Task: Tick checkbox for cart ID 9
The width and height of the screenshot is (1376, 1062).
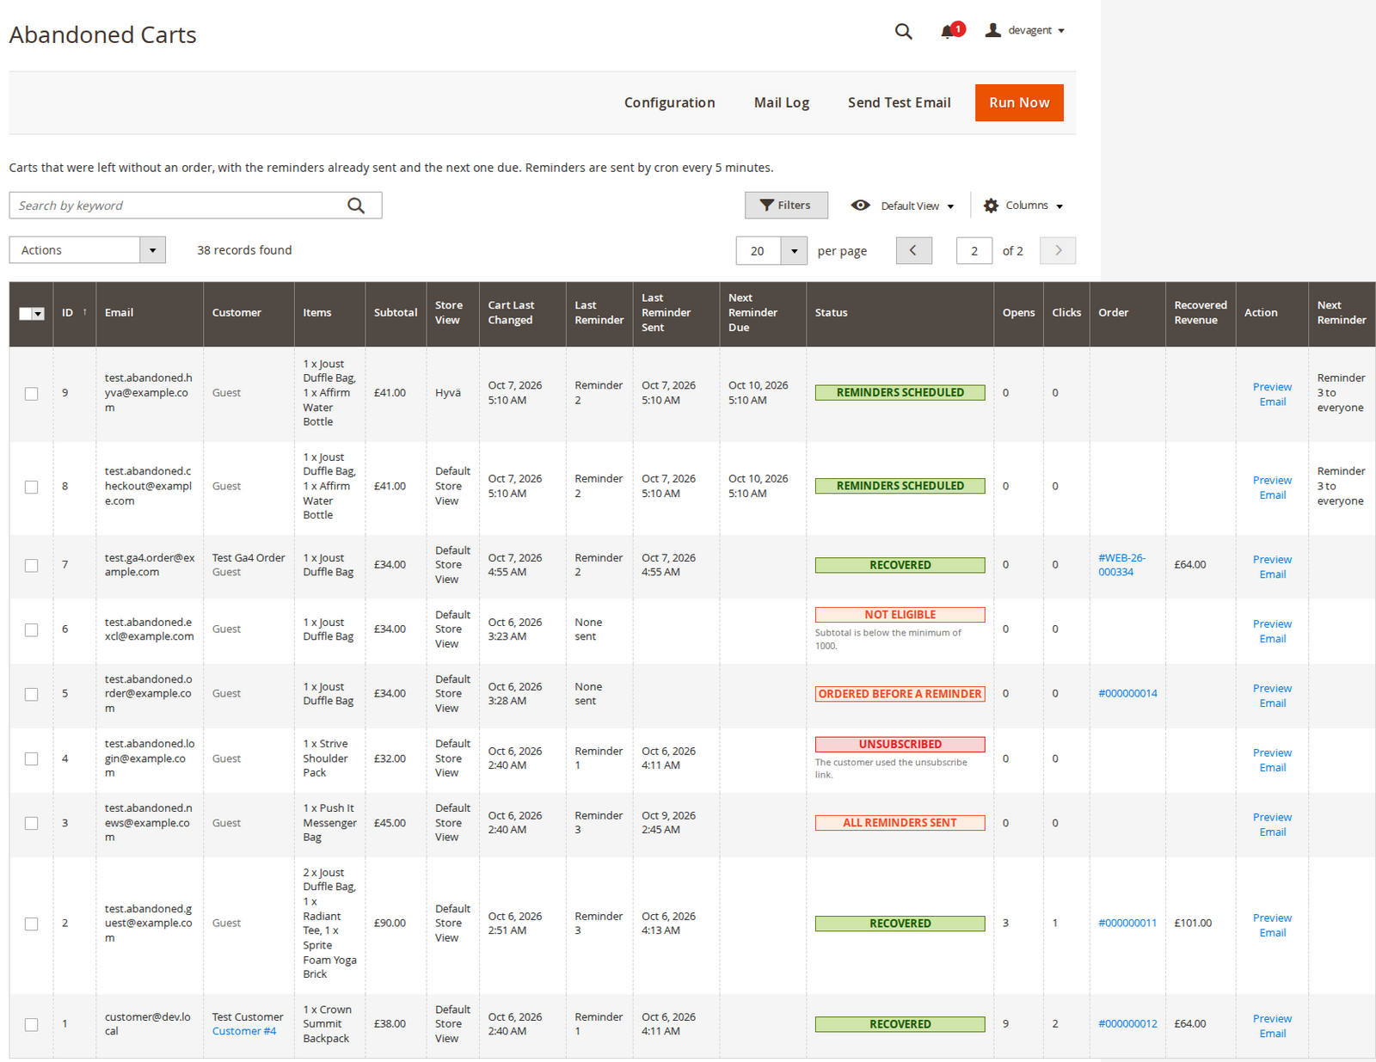Action: coord(32,393)
